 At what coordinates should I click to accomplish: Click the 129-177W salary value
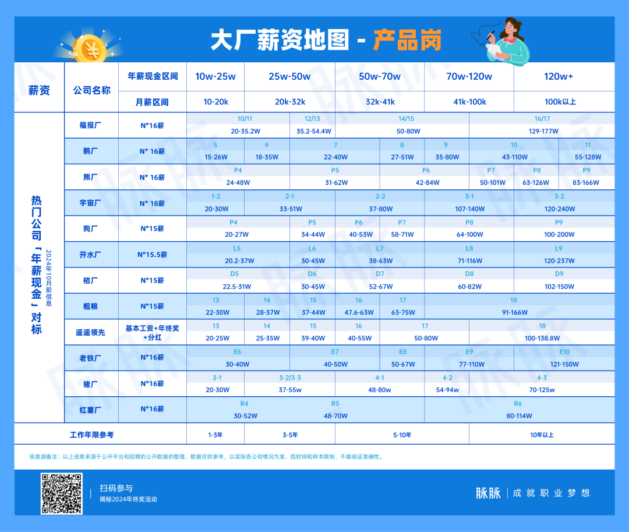pyautogui.click(x=543, y=131)
